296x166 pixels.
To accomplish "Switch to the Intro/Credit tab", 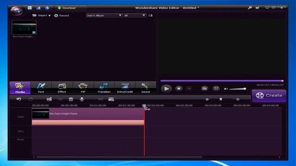I will click(125, 88).
